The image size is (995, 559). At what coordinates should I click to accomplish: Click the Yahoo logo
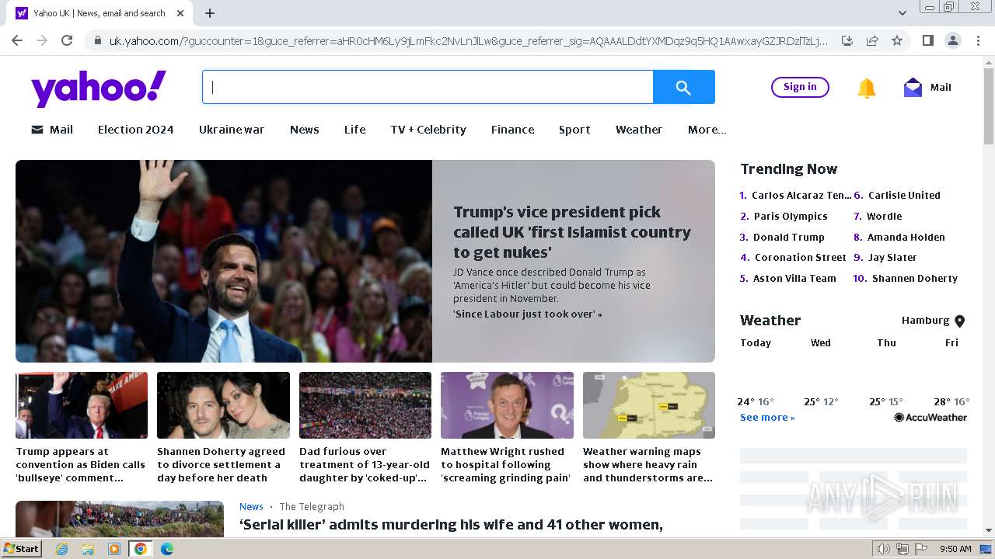click(x=99, y=88)
